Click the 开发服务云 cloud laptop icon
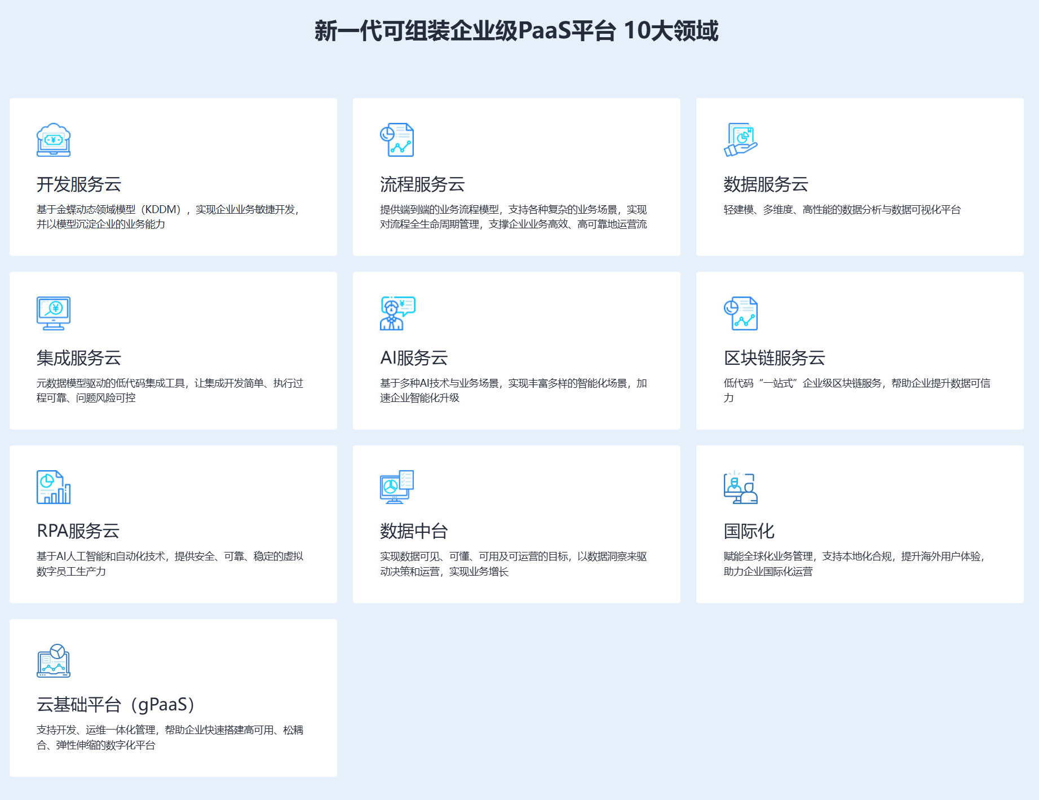The height and width of the screenshot is (800, 1039). (x=54, y=140)
